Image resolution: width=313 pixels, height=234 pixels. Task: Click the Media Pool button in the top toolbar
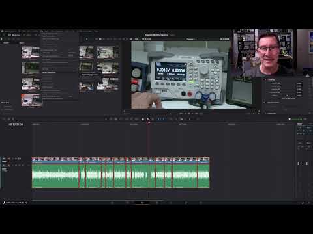tap(14, 35)
